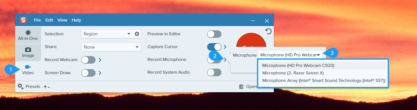
Task: Open the Help menu
Action: tap(76, 20)
